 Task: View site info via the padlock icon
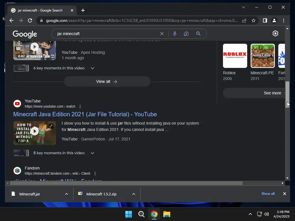[x=41, y=20]
